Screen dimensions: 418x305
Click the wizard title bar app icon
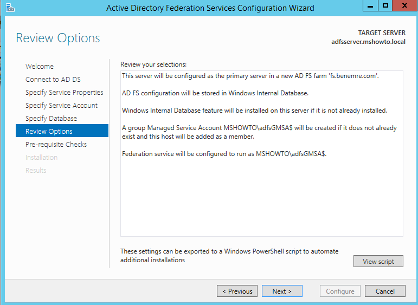10,8
